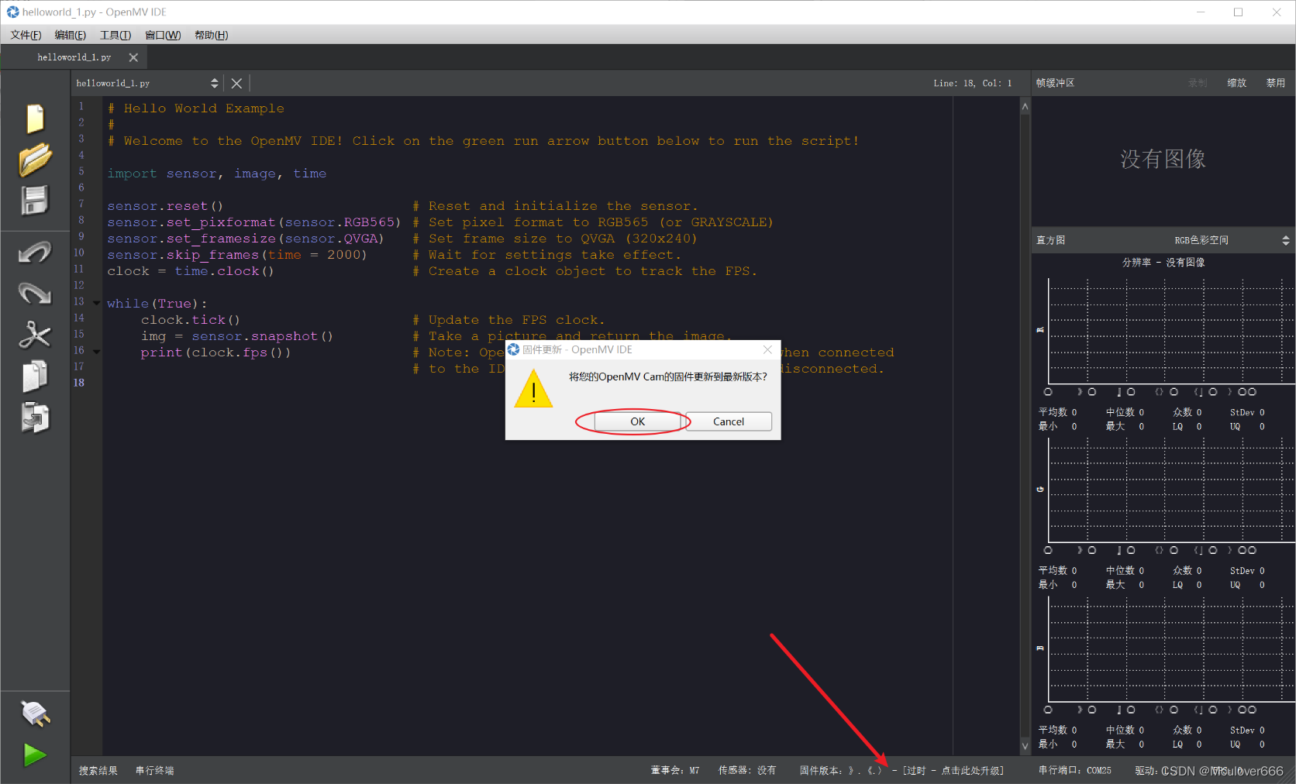The width and height of the screenshot is (1296, 784).
Task: Place cursor on the import sensor line
Action: point(217,174)
